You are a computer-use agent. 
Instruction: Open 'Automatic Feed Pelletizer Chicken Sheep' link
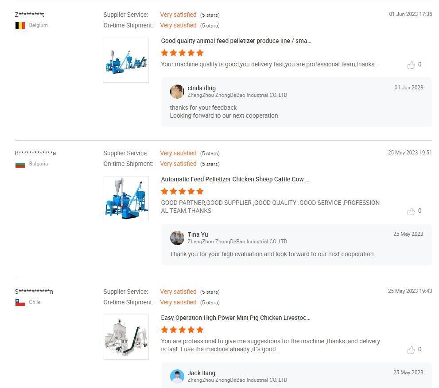[x=235, y=179]
